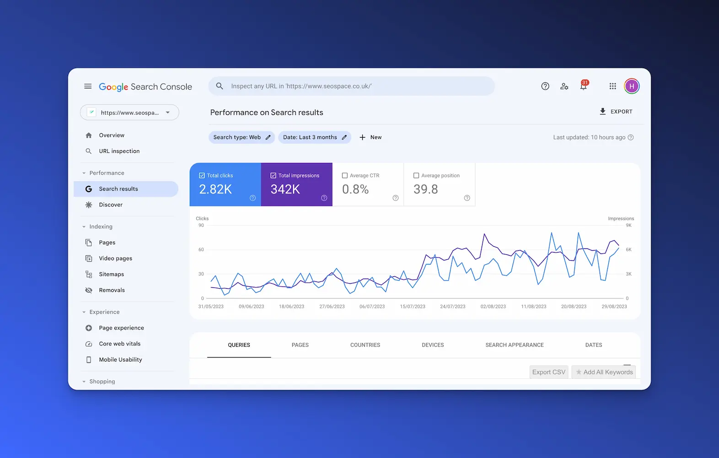Collapse the Indexing section
Viewport: 719px width, 458px height.
coord(84,227)
